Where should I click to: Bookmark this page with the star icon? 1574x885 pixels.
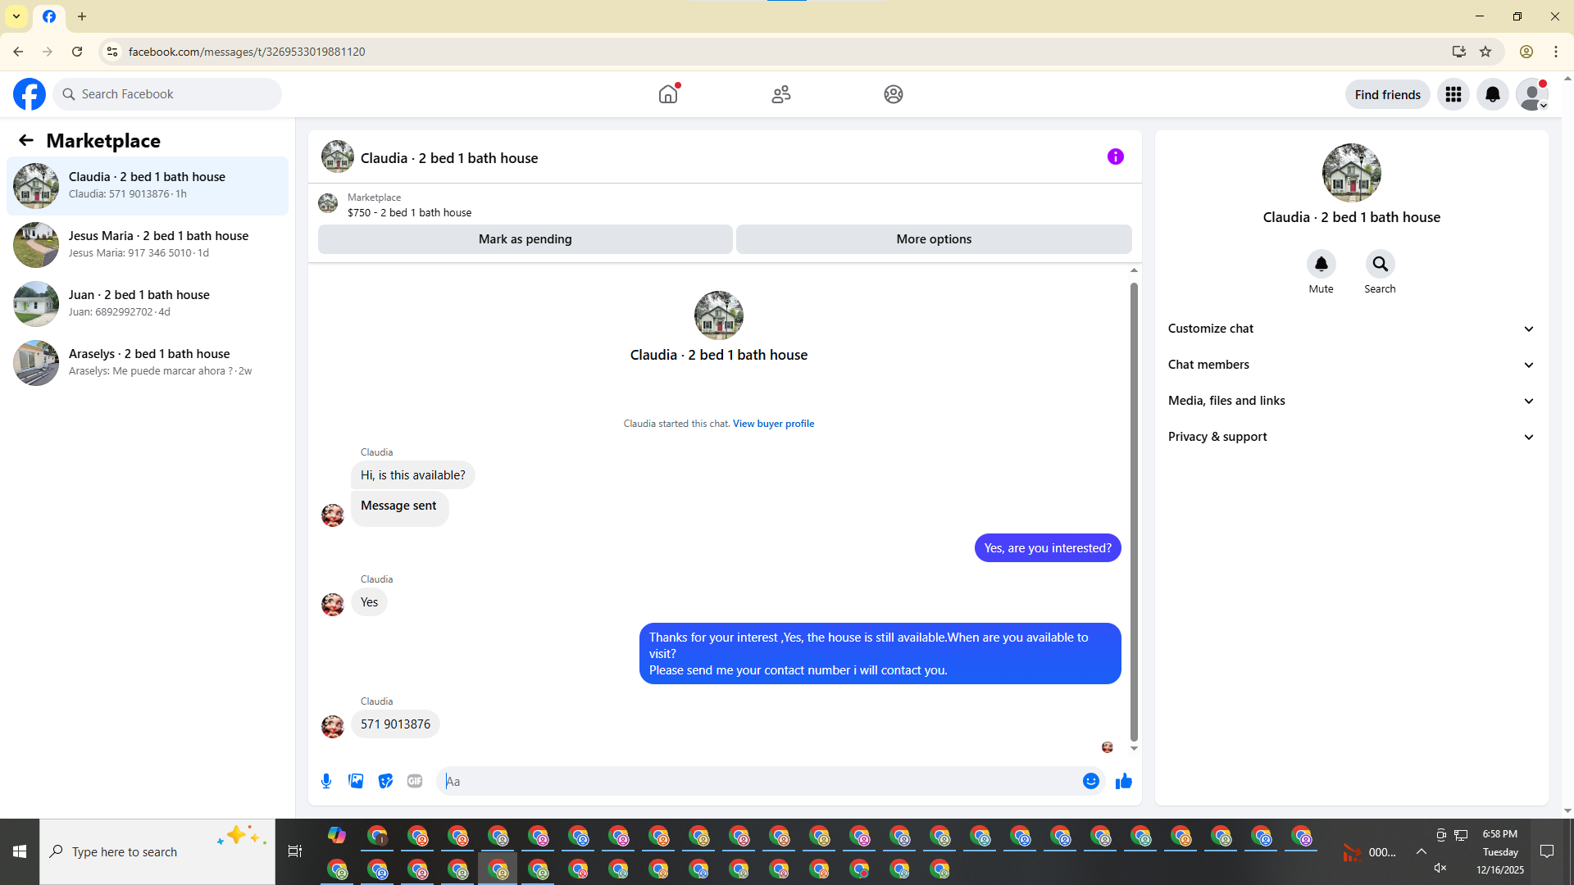click(x=1485, y=52)
